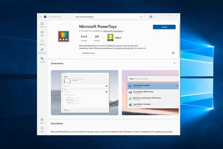Image resolution: width=223 pixels, height=149 pixels.
Task: Click the share icon for PowerToys
Action: click(173, 53)
